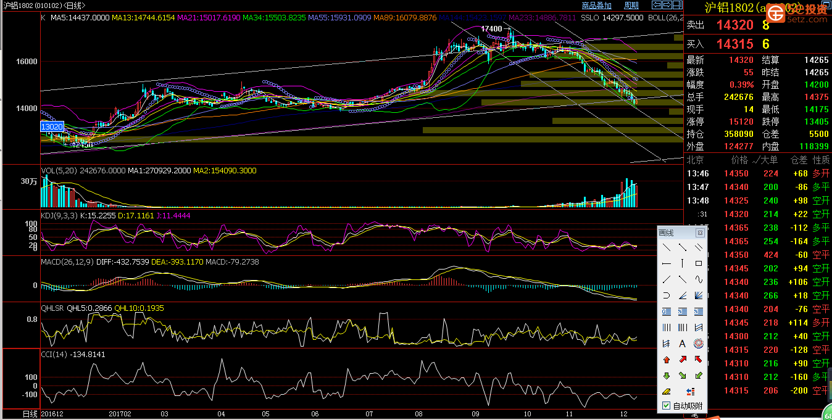Click the 日线 period label at bottom-left
The height and width of the screenshot is (420, 832).
click(x=30, y=413)
